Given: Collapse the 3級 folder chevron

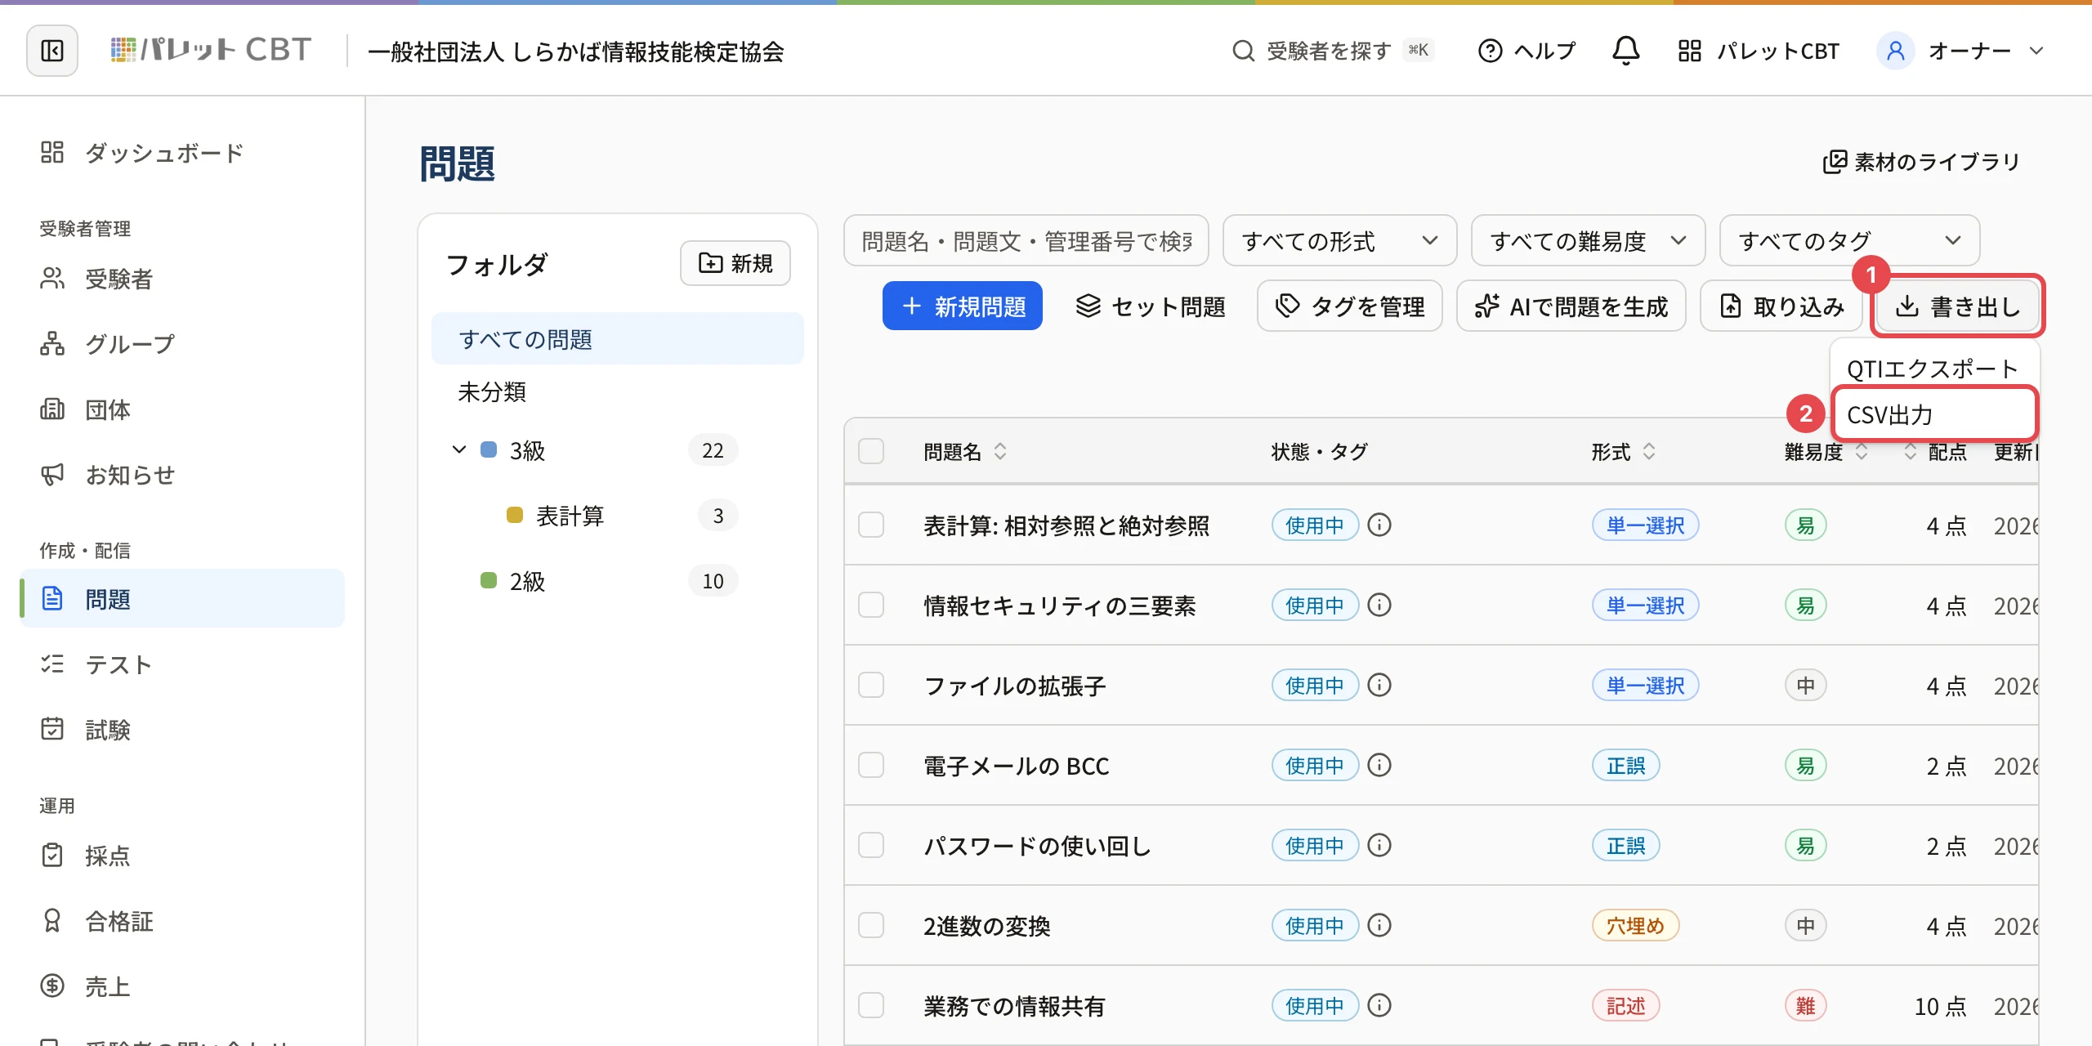Looking at the screenshot, I should point(458,450).
